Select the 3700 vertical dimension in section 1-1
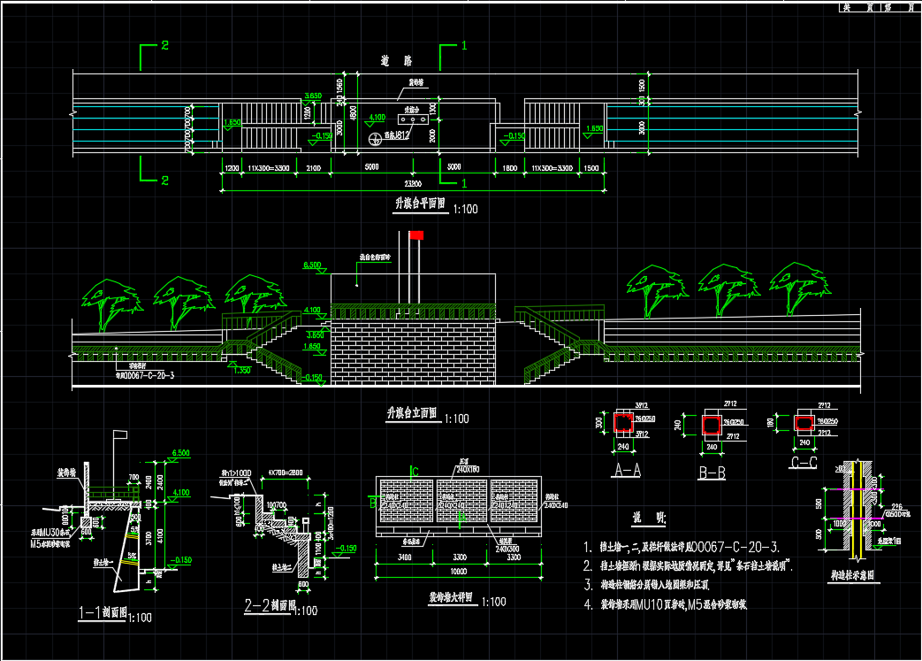The height and width of the screenshot is (661, 922). (149, 537)
